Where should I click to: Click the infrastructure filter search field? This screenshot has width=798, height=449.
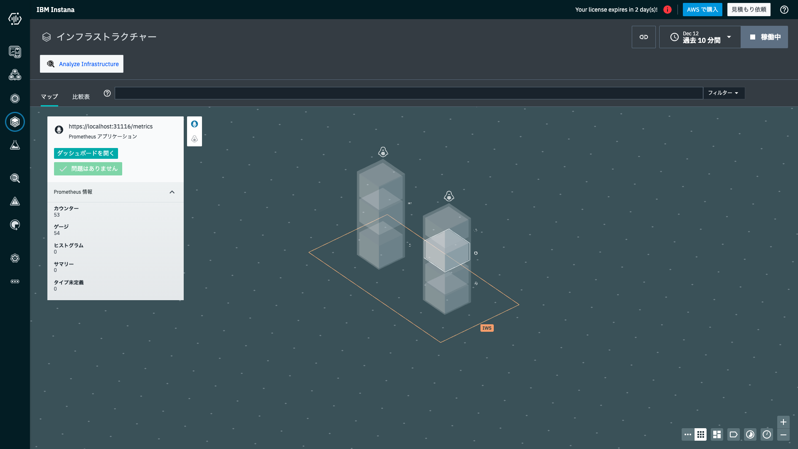[x=409, y=93]
